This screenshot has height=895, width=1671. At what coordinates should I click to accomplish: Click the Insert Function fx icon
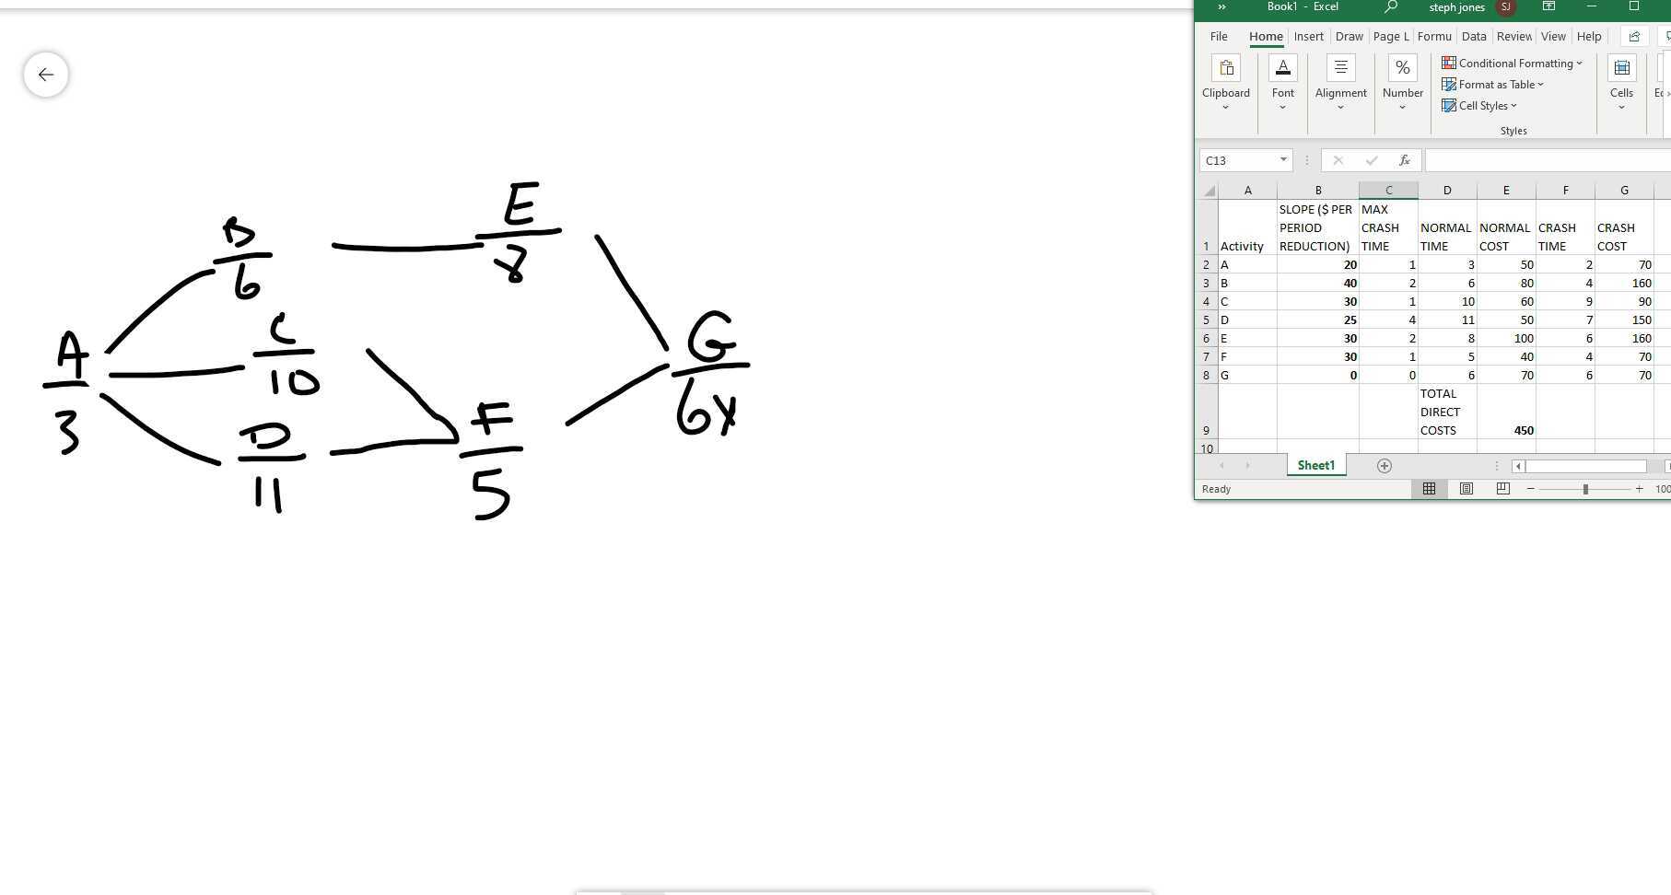pos(1404,160)
